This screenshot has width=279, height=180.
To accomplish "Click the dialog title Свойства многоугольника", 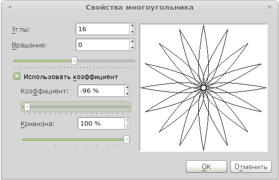I will 139,7.
